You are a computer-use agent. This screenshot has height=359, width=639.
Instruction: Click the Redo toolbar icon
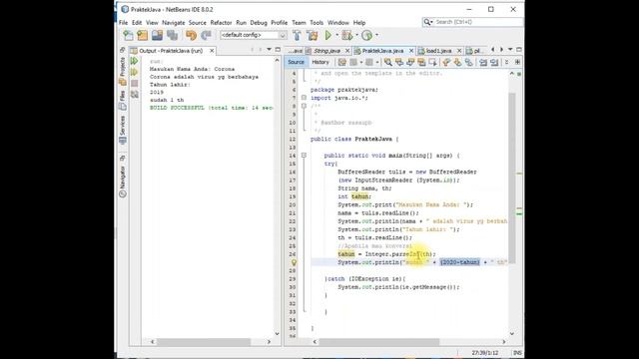click(x=206, y=36)
